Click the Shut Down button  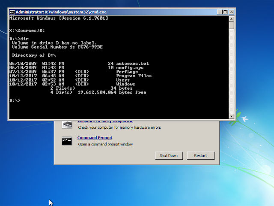(x=169, y=155)
